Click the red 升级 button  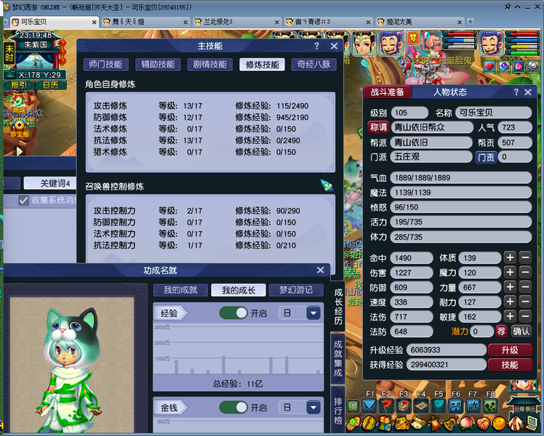tap(510, 350)
